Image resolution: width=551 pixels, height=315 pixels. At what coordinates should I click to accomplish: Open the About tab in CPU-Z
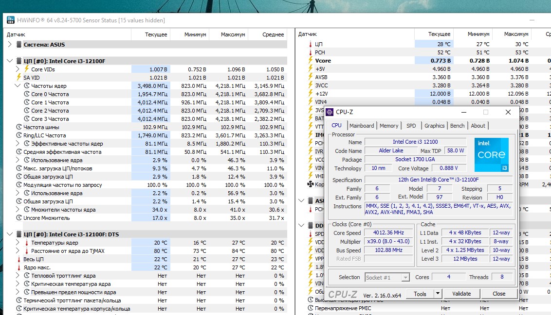[478, 126]
